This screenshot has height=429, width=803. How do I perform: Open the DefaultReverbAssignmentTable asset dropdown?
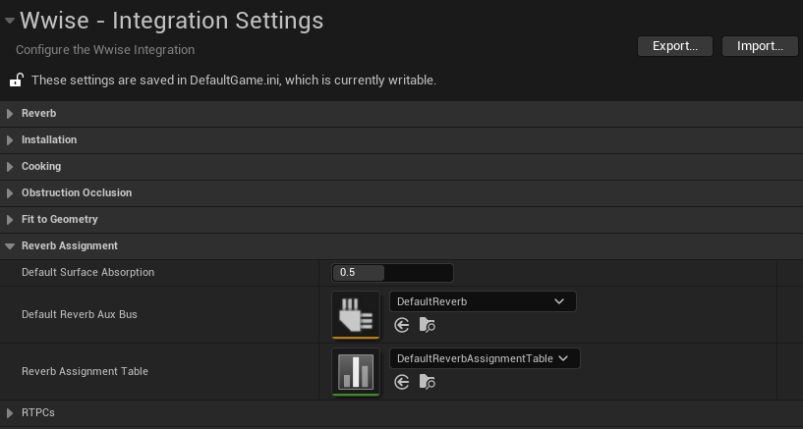pyautogui.click(x=485, y=358)
